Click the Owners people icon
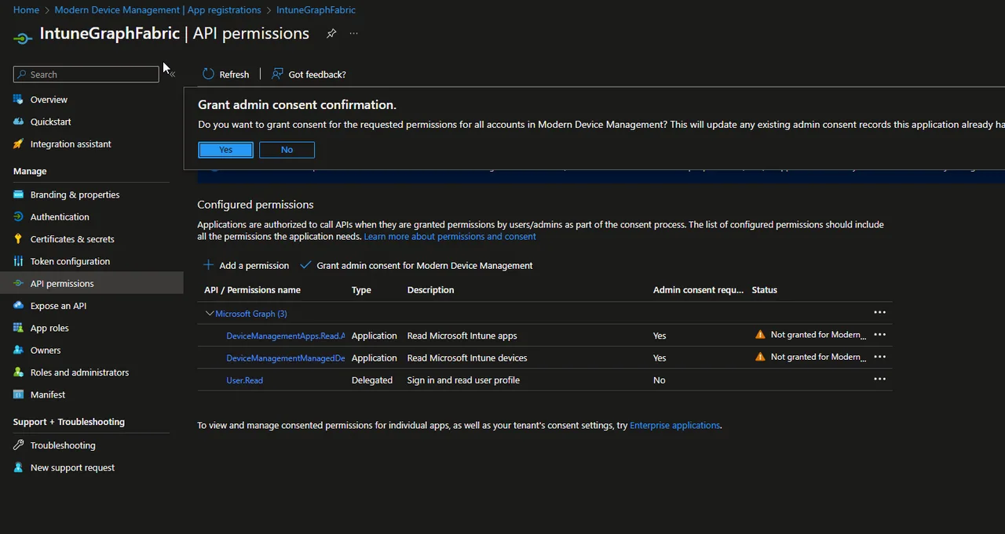The width and height of the screenshot is (1005, 534). coord(19,350)
